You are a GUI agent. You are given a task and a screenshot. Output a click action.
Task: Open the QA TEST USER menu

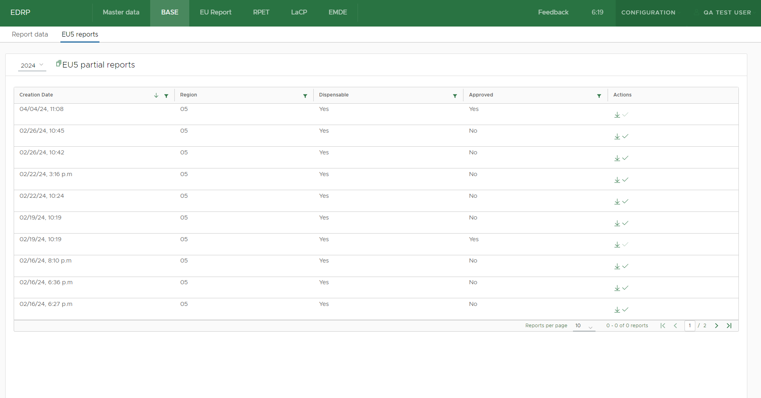coord(727,12)
